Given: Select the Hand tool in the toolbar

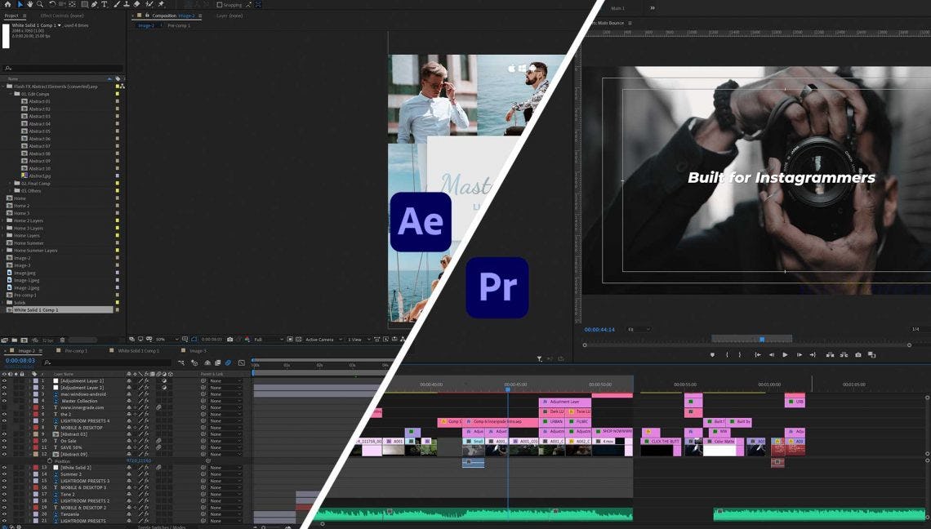Looking at the screenshot, I should [x=30, y=4].
